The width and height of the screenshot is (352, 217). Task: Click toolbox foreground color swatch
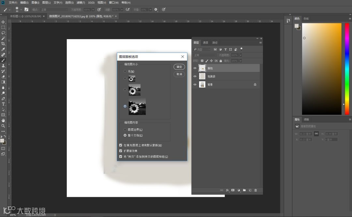pos(2,141)
